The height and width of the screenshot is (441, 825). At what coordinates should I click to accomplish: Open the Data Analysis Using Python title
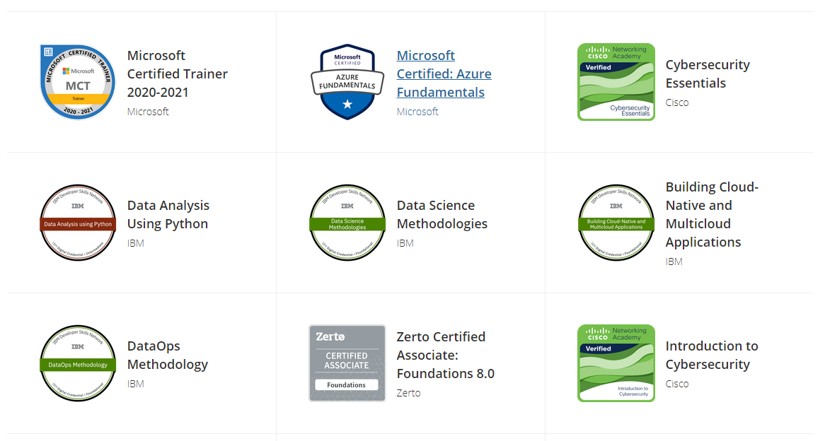pos(168,214)
